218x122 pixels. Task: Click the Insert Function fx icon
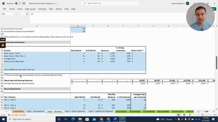pos(27,14)
